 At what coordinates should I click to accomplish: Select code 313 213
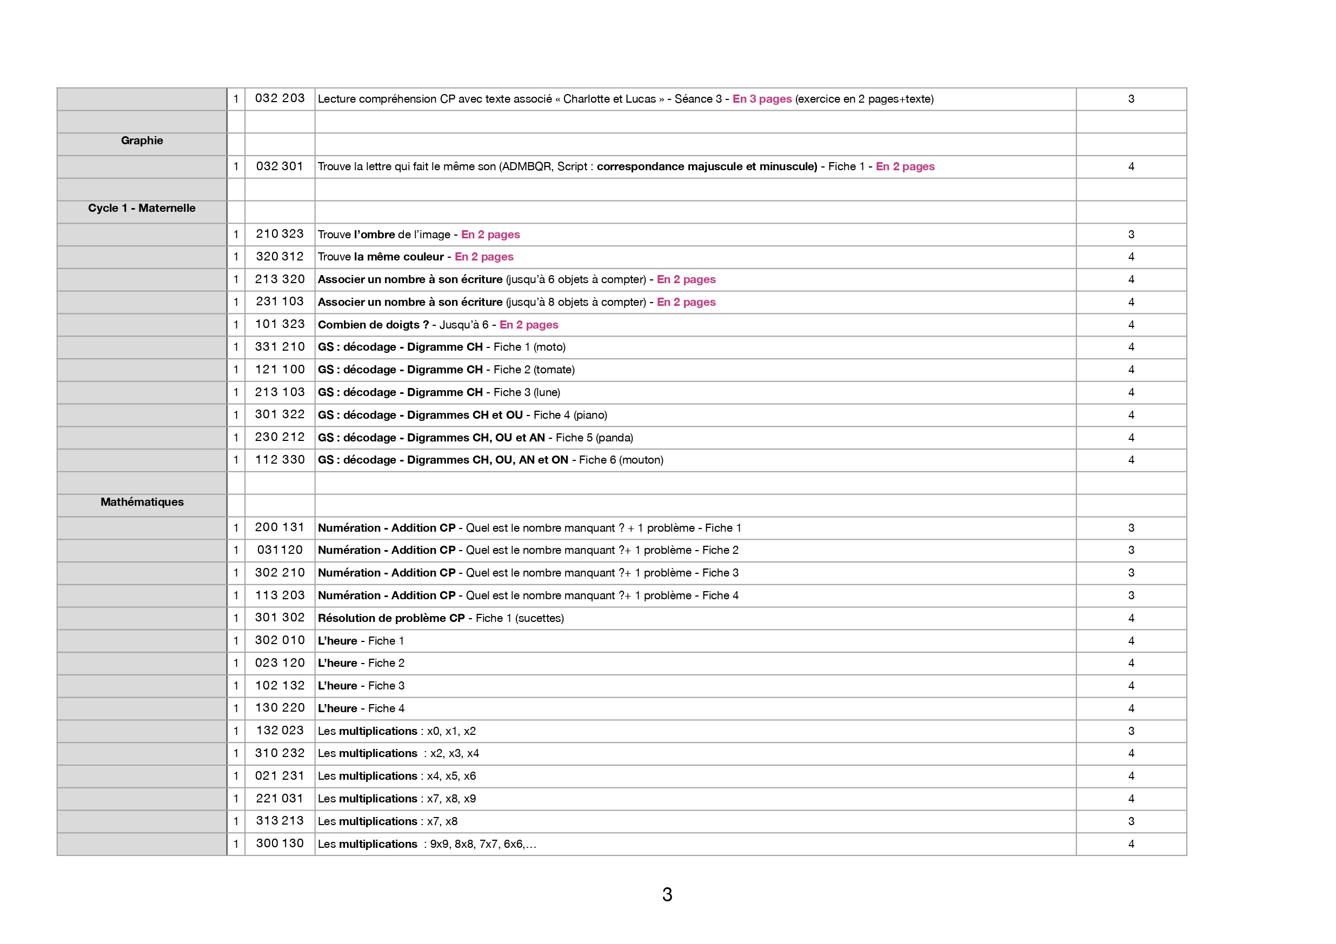(x=280, y=820)
